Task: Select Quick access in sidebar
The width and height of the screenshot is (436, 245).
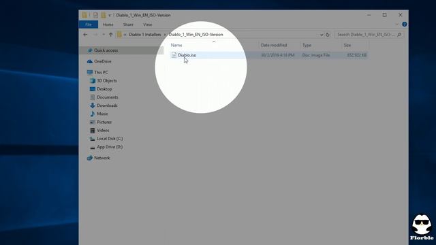Action: (106, 50)
